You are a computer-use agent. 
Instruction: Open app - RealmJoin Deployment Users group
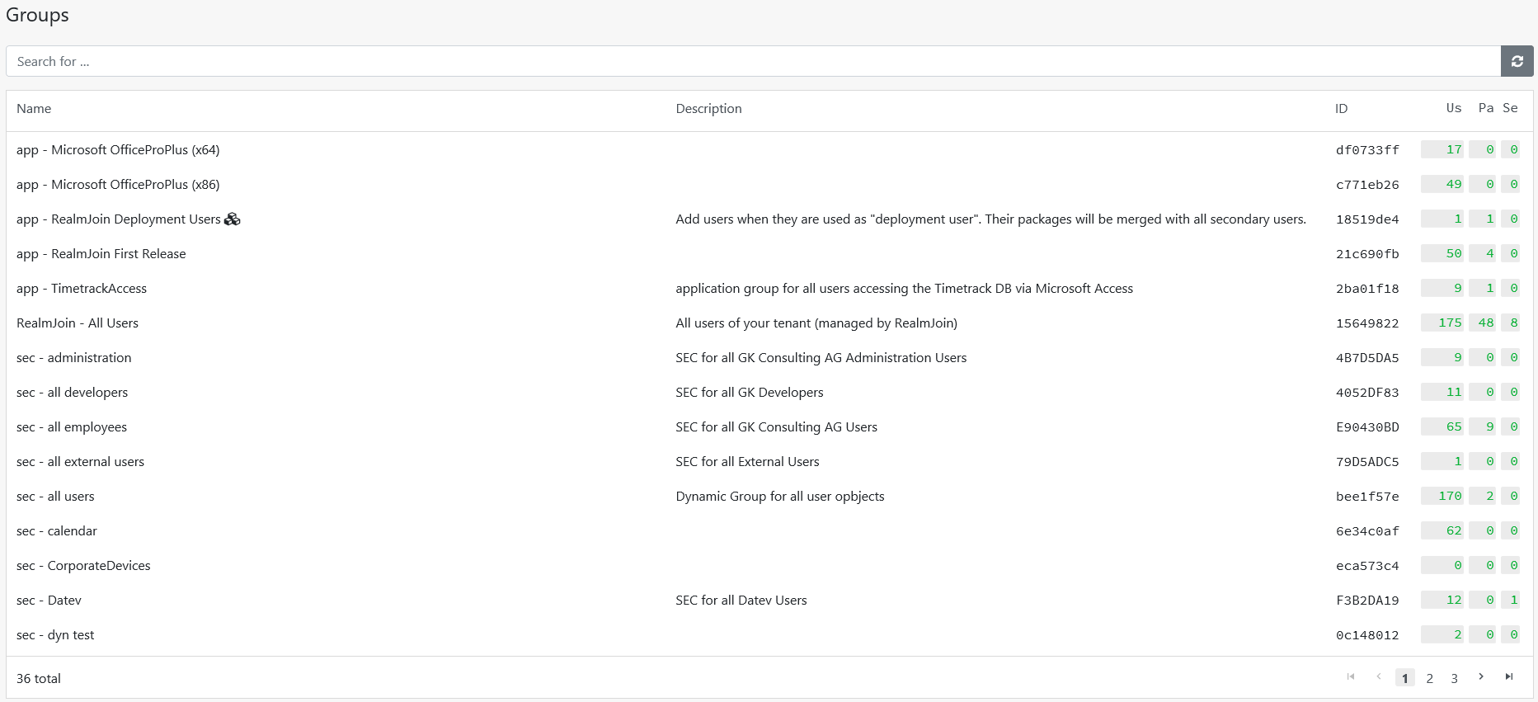(119, 219)
